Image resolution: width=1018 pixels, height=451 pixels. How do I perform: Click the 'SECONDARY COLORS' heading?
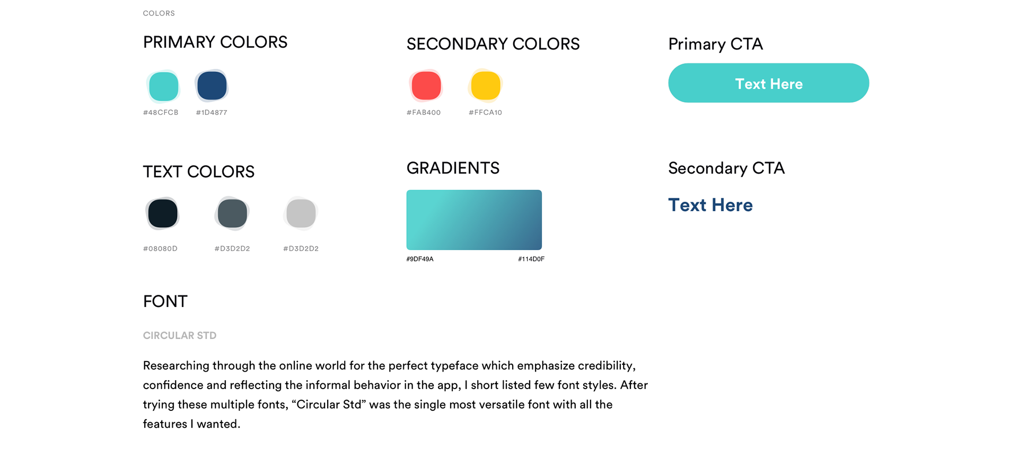(493, 44)
